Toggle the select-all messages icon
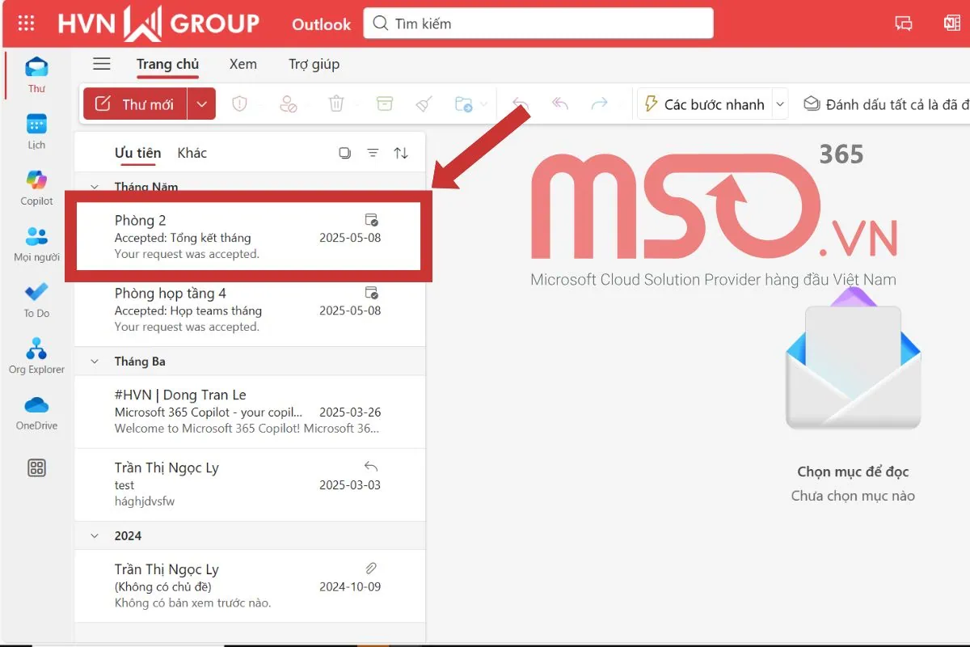The height and width of the screenshot is (647, 970). click(x=345, y=153)
